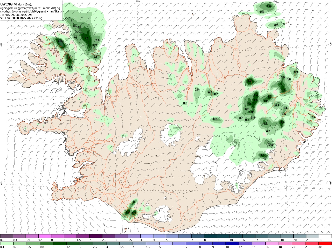This screenshot has height=249, width=332.
Task: Click the top-row light grey swatch between 25 and 30
Action: click(313, 236)
